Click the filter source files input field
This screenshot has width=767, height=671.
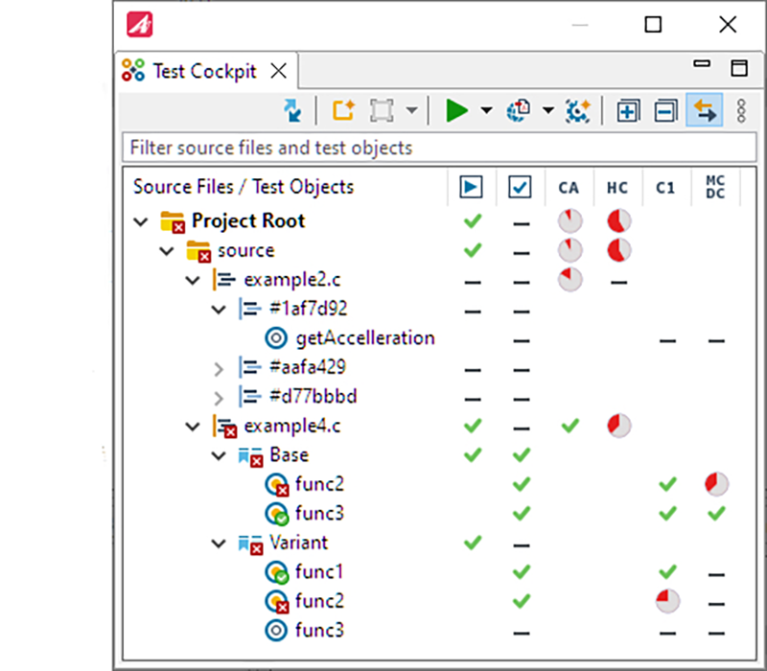click(440, 148)
